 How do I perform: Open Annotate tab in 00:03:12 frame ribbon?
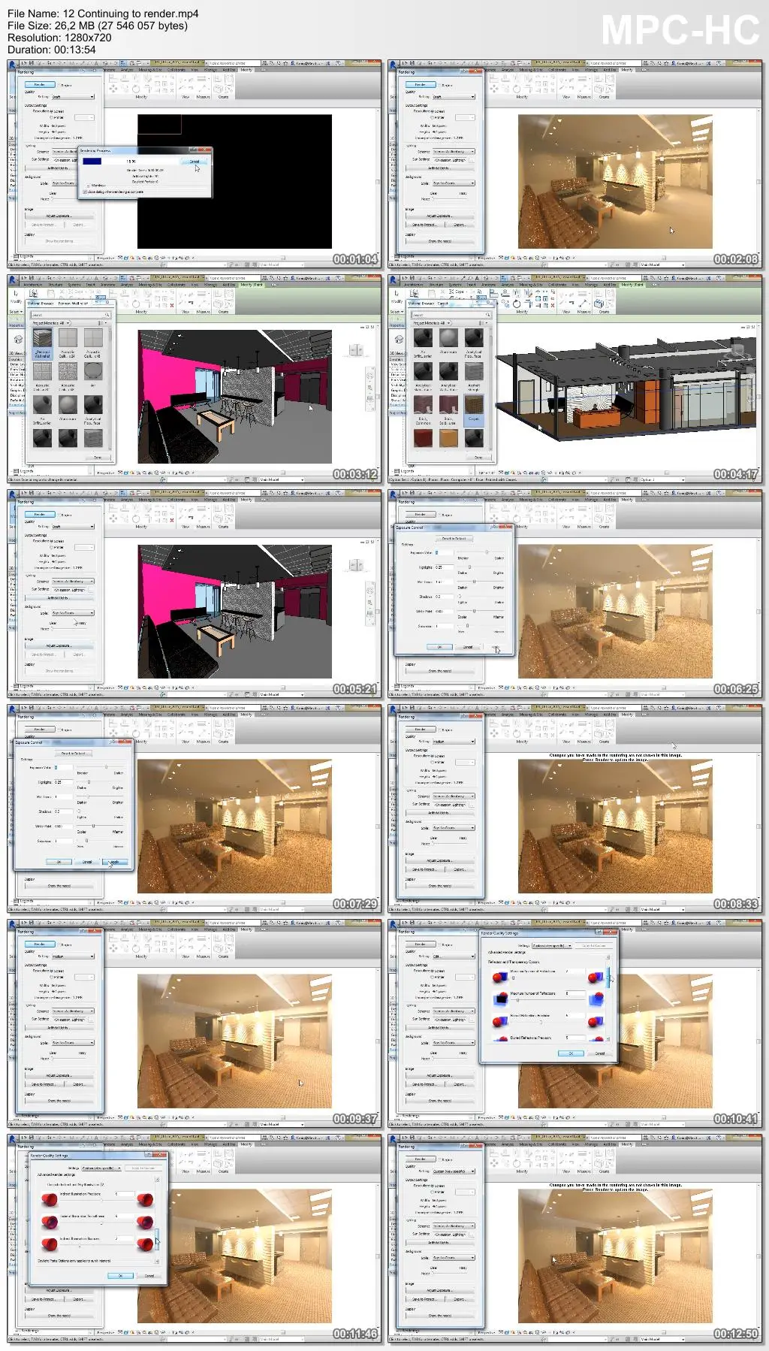click(x=109, y=285)
